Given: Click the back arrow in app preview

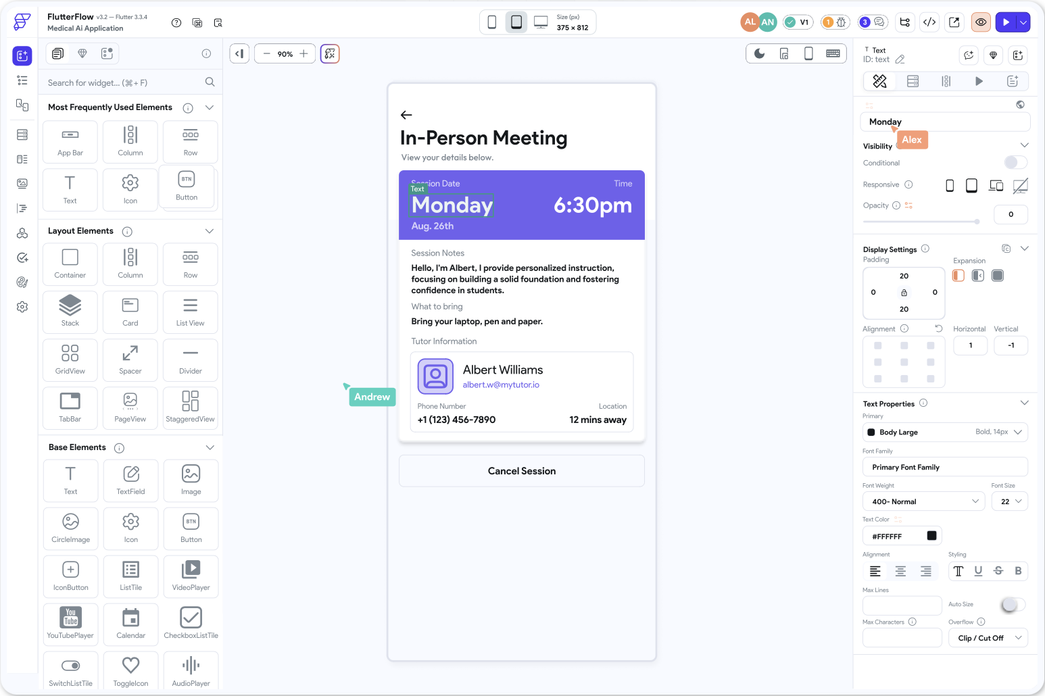Looking at the screenshot, I should [406, 115].
